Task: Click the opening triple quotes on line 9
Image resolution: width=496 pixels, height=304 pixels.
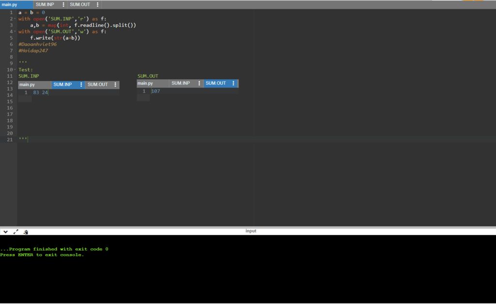Action: pyautogui.click(x=23, y=62)
